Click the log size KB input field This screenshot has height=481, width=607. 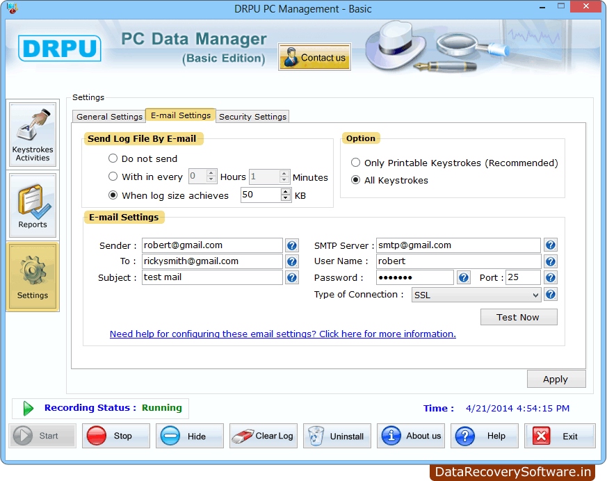pos(261,195)
